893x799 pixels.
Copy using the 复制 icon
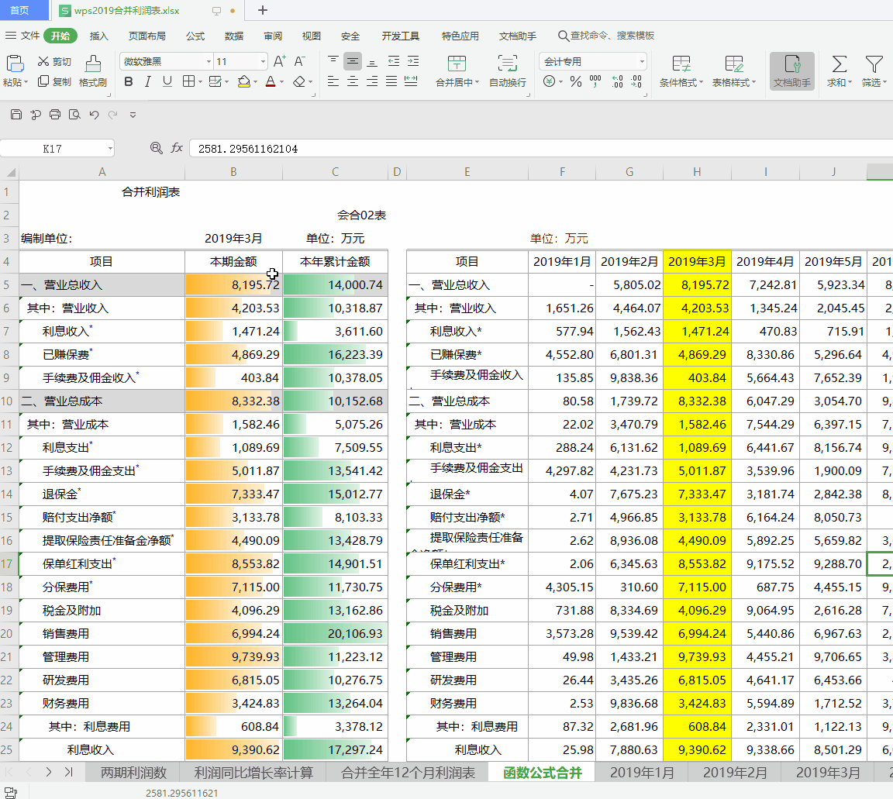pyautogui.click(x=43, y=81)
